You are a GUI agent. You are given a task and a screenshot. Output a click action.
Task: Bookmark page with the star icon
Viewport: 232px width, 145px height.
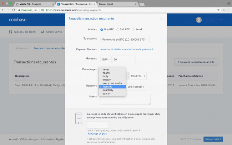tap(218, 10)
